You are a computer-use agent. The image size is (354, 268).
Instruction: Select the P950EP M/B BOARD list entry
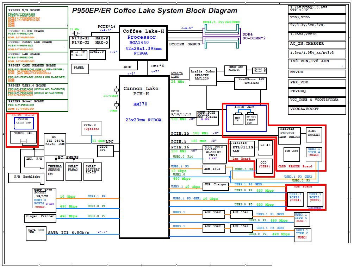pos(37,17)
